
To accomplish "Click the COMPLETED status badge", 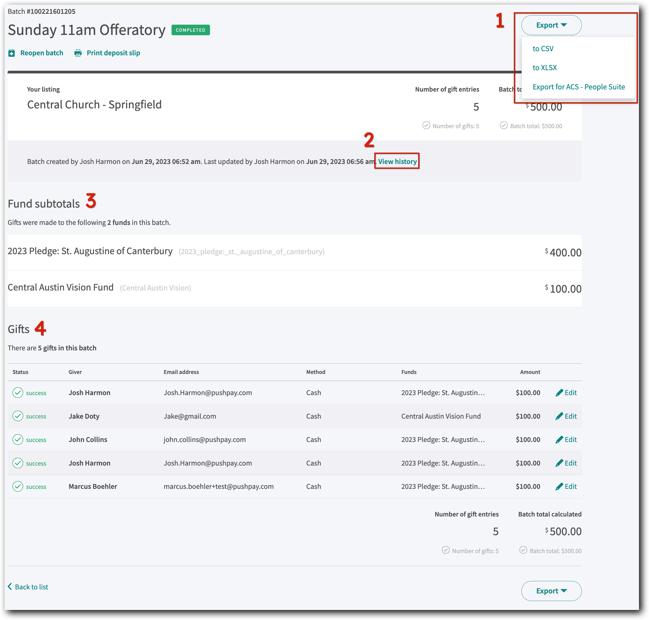I will pos(190,30).
